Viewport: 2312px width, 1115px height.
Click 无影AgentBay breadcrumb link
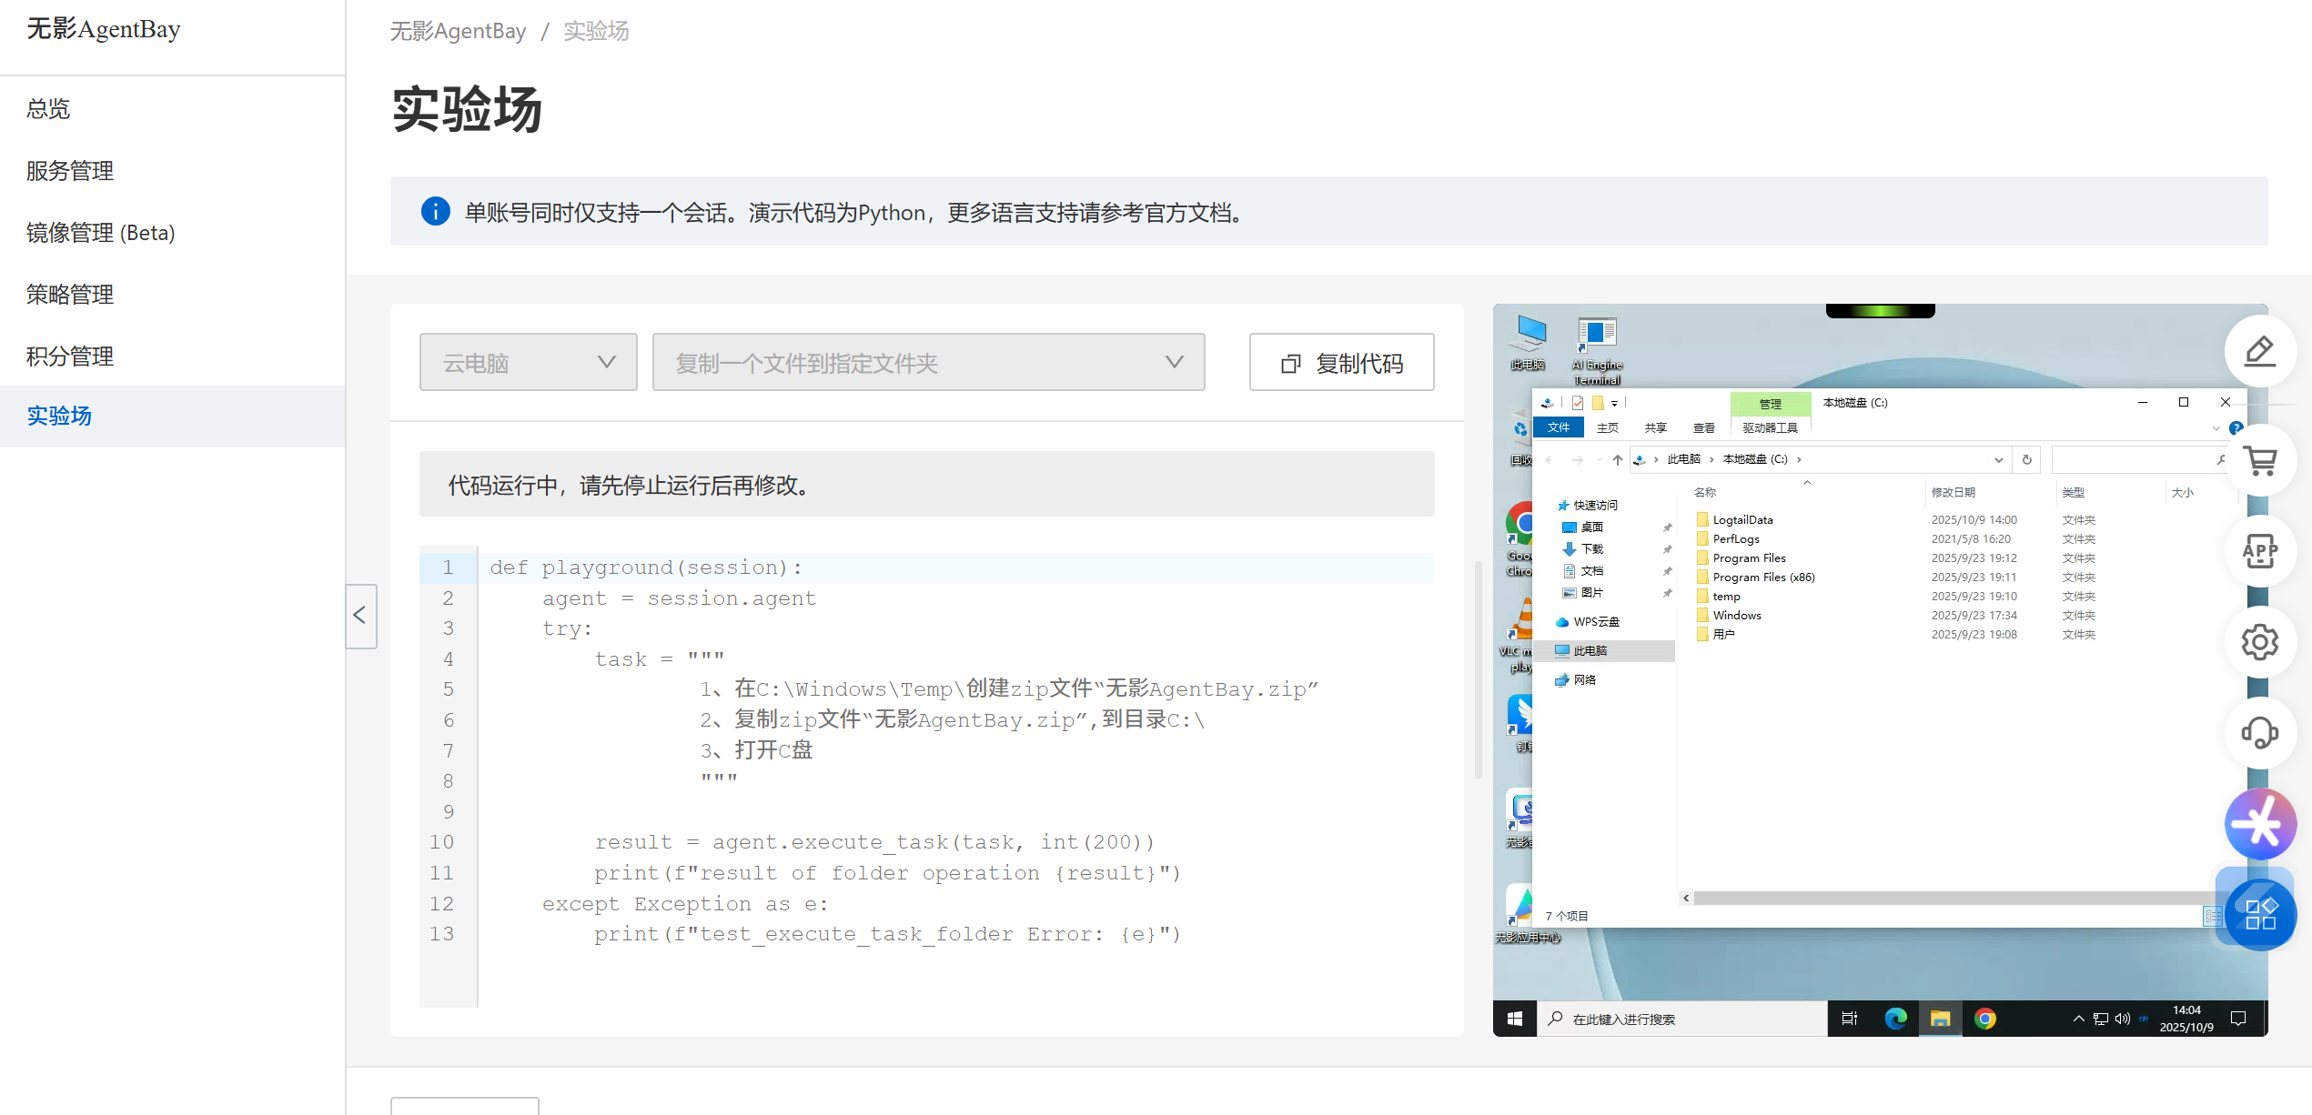[458, 31]
